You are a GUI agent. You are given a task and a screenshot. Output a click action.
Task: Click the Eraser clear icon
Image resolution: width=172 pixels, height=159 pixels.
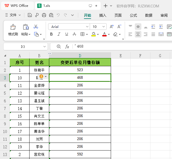[115, 34]
